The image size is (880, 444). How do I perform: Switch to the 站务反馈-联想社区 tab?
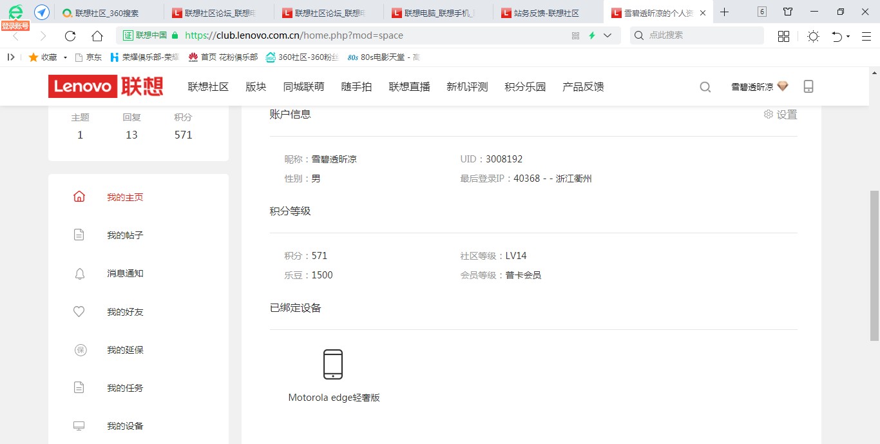coord(546,13)
